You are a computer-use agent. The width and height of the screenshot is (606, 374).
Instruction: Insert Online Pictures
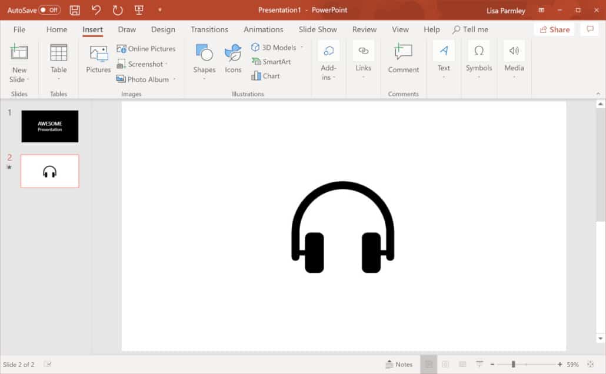[147, 48]
